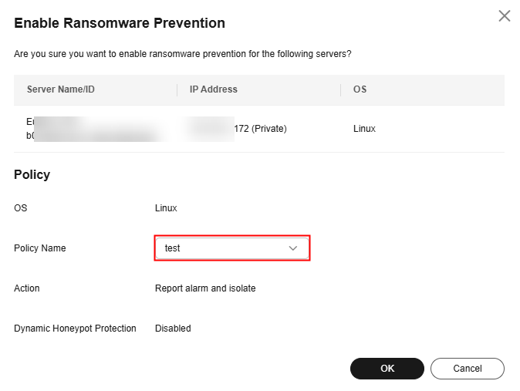This screenshot has width=520, height=391.
Task: Click the confirmation question about enabling prevention
Action: click(183, 54)
